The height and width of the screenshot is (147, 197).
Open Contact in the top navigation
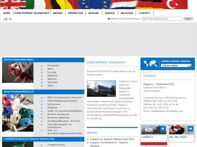[145, 13]
